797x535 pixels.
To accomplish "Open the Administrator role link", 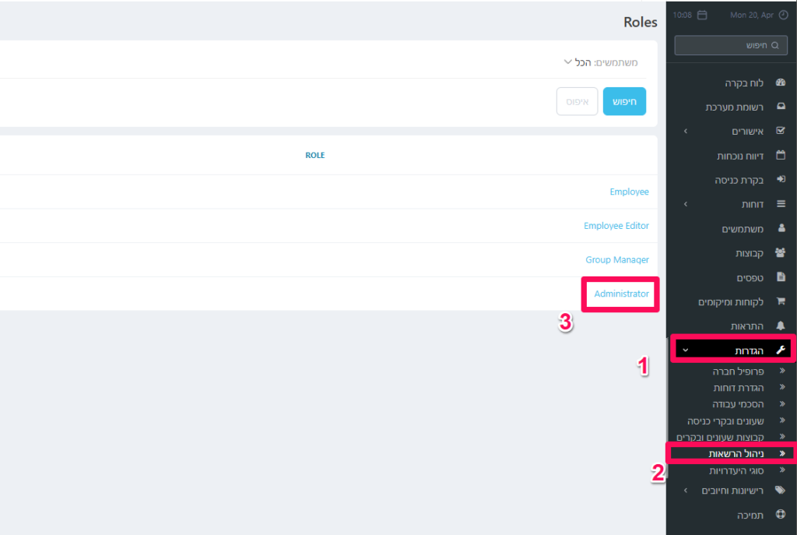I will pyautogui.click(x=621, y=294).
